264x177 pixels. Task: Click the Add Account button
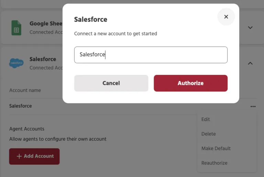[34, 156]
